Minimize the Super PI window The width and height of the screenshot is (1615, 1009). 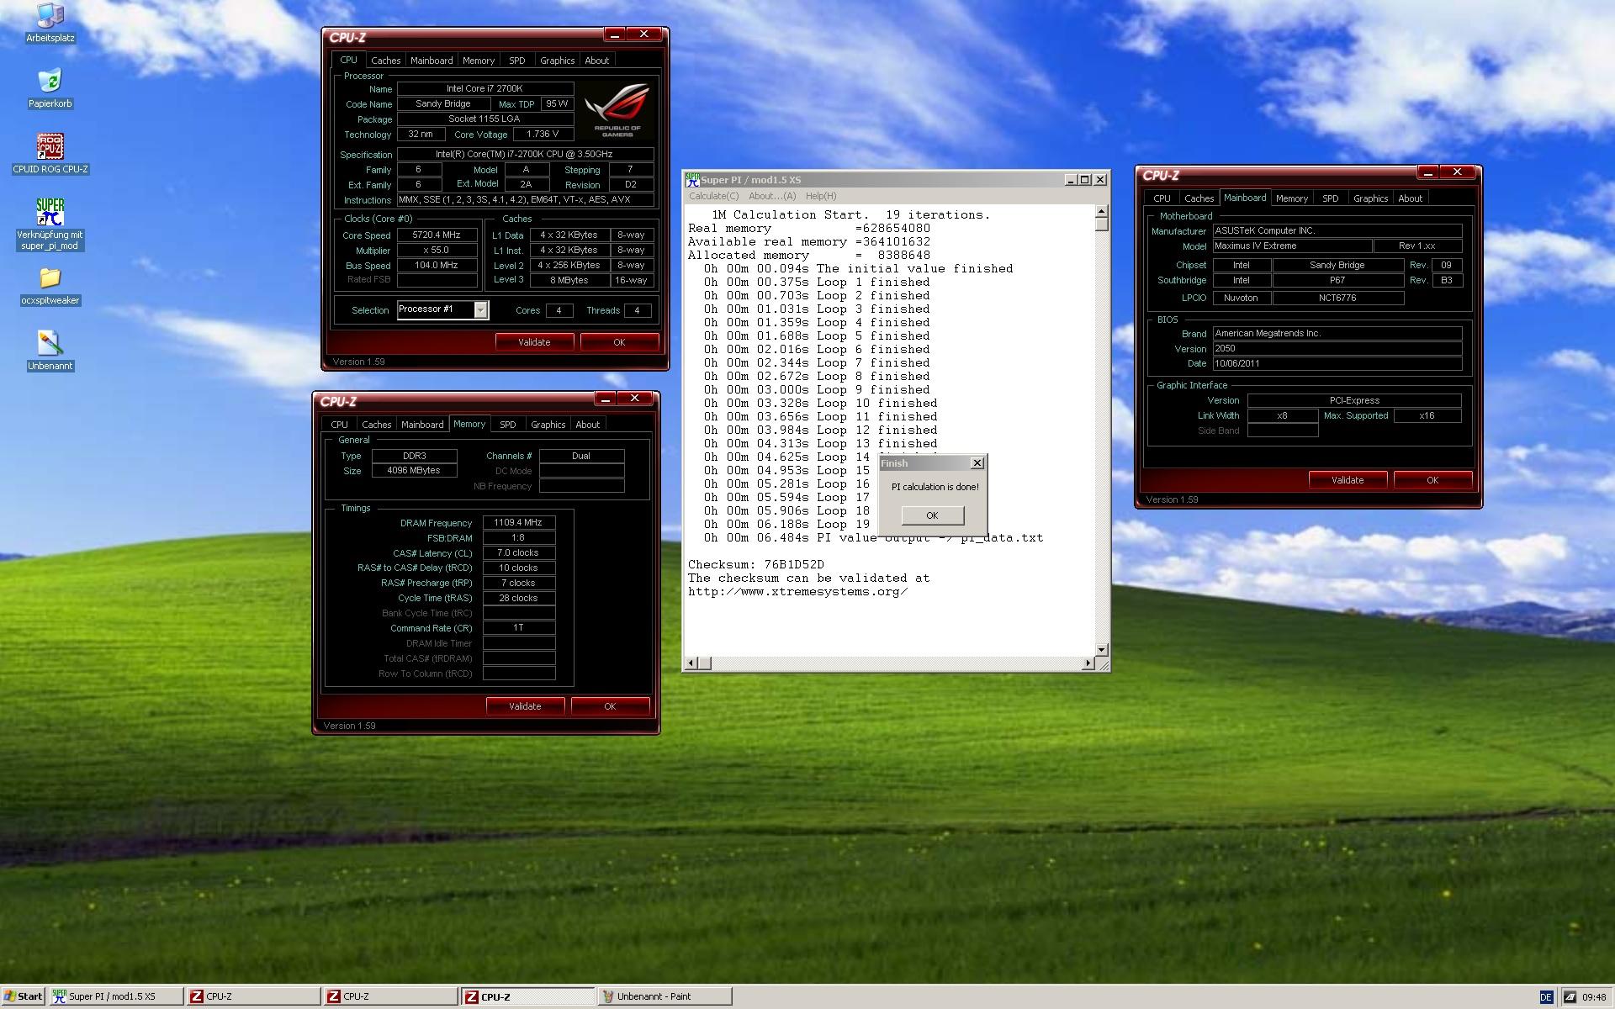click(1070, 179)
